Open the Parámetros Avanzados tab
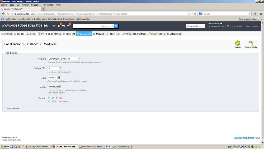Image resolution: width=264 pixels, height=149 pixels. [134, 34]
